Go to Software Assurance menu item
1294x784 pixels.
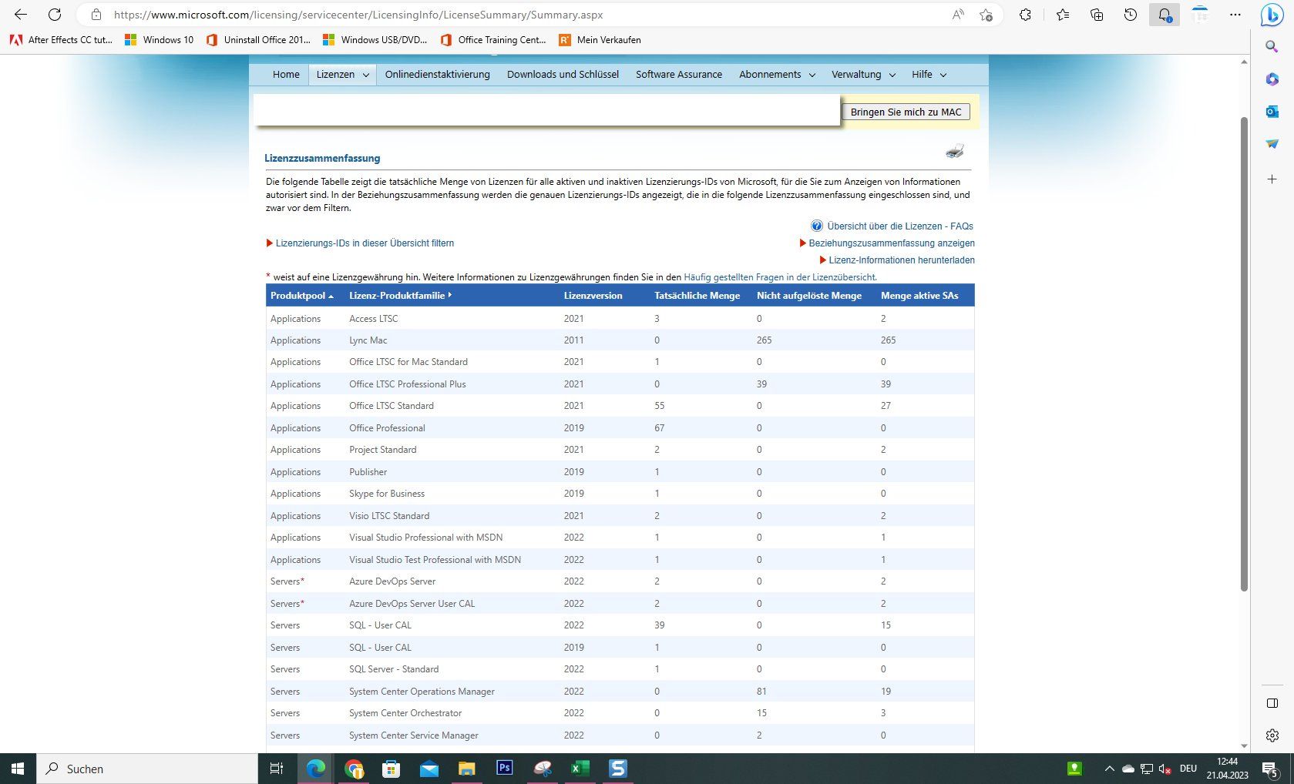click(x=679, y=75)
